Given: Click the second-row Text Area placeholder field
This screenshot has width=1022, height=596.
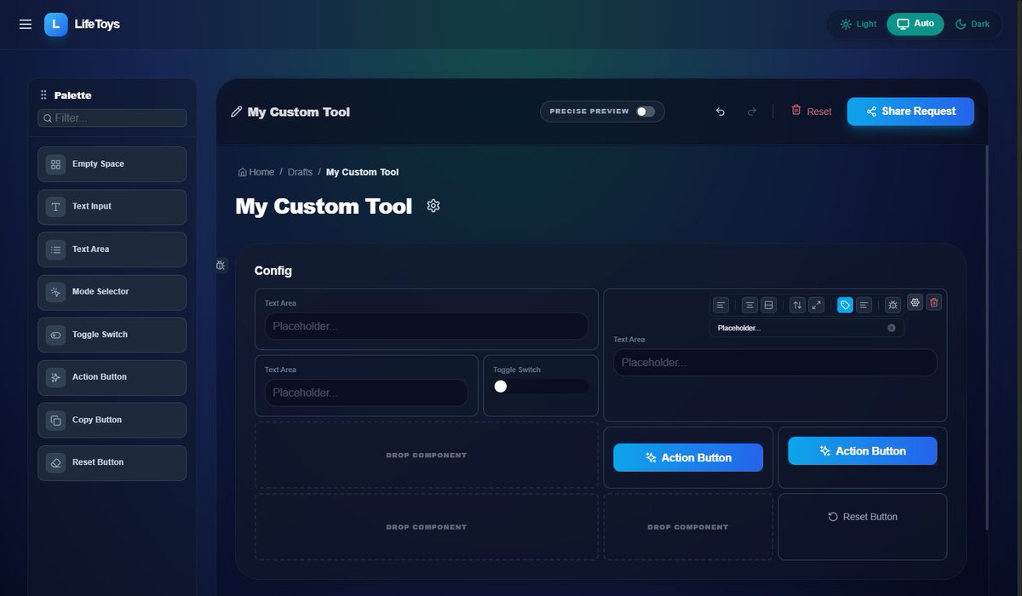Looking at the screenshot, I should (366, 393).
